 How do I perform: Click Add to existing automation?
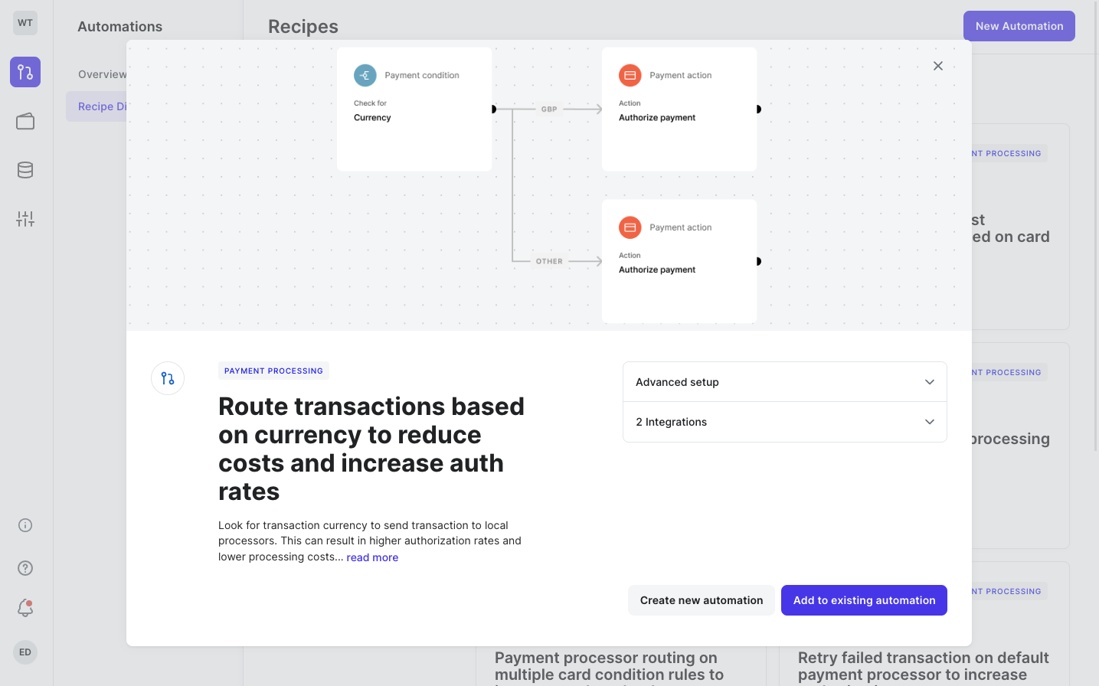tap(863, 599)
